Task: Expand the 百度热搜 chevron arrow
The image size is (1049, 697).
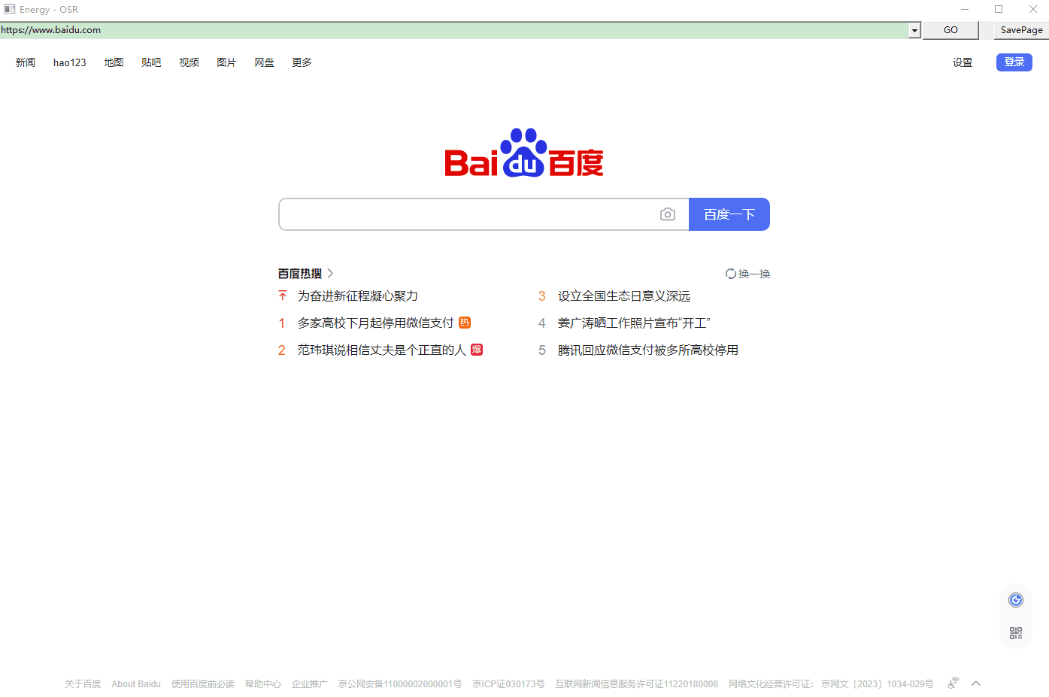Action: [330, 273]
